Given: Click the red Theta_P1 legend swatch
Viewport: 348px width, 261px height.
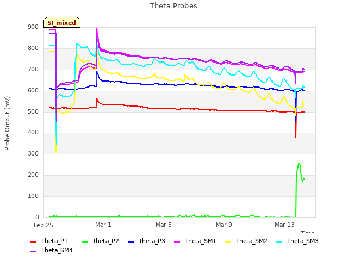Looking at the screenshot, I should 33,241.
